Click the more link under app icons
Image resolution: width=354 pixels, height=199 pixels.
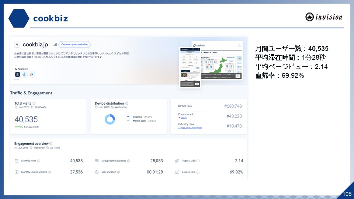17,80
